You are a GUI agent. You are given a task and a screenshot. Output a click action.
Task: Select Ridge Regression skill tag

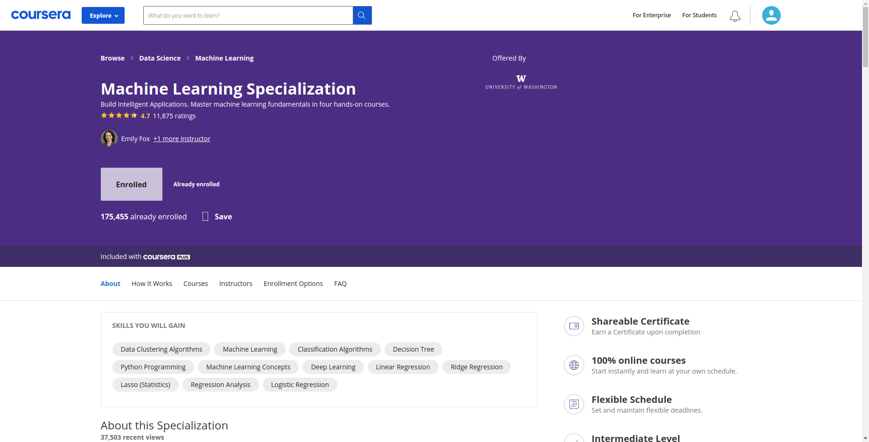[x=477, y=367]
